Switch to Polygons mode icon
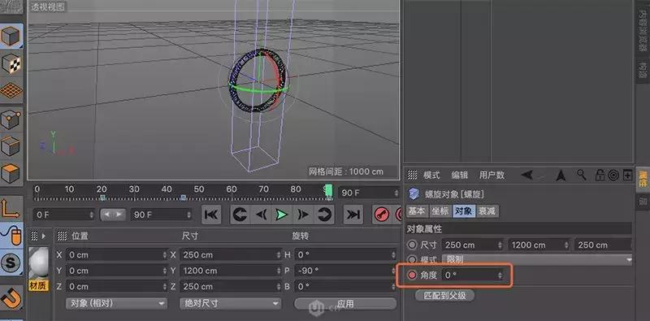The width and height of the screenshot is (650, 321). click(x=11, y=173)
